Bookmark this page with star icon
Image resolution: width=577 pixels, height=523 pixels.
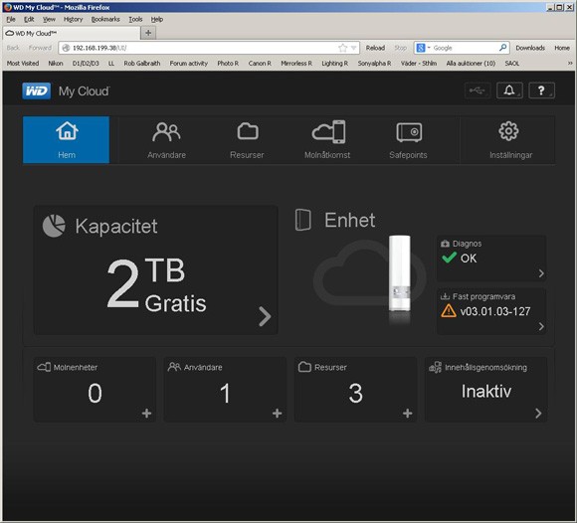pyautogui.click(x=342, y=48)
